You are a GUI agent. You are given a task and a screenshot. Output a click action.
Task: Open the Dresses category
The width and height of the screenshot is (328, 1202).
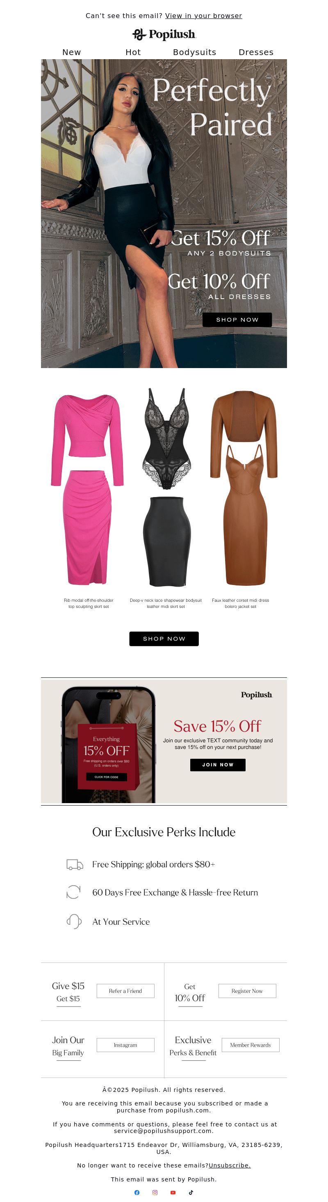click(256, 52)
